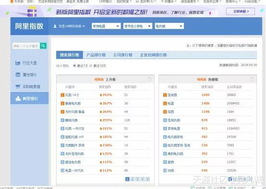Image resolution: width=266 pixels, height=189 pixels.
Task: Switch to 企业官网排行榜 tab
Action: click(153, 55)
